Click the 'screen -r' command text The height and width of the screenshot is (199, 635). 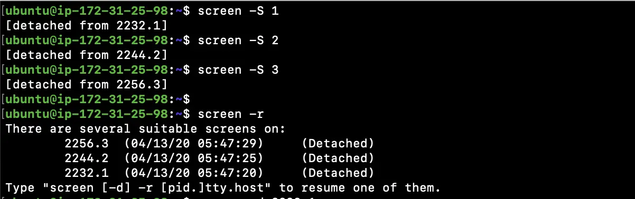228,113
